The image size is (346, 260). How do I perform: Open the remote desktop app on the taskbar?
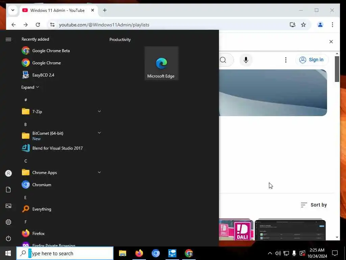click(x=172, y=253)
